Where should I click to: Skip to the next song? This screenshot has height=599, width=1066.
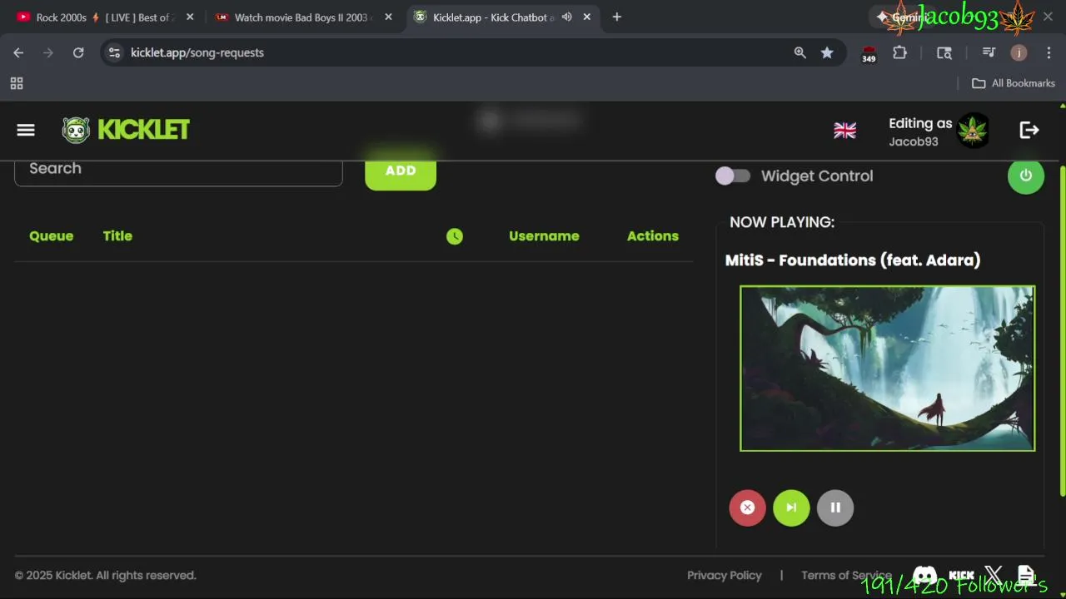click(x=791, y=507)
